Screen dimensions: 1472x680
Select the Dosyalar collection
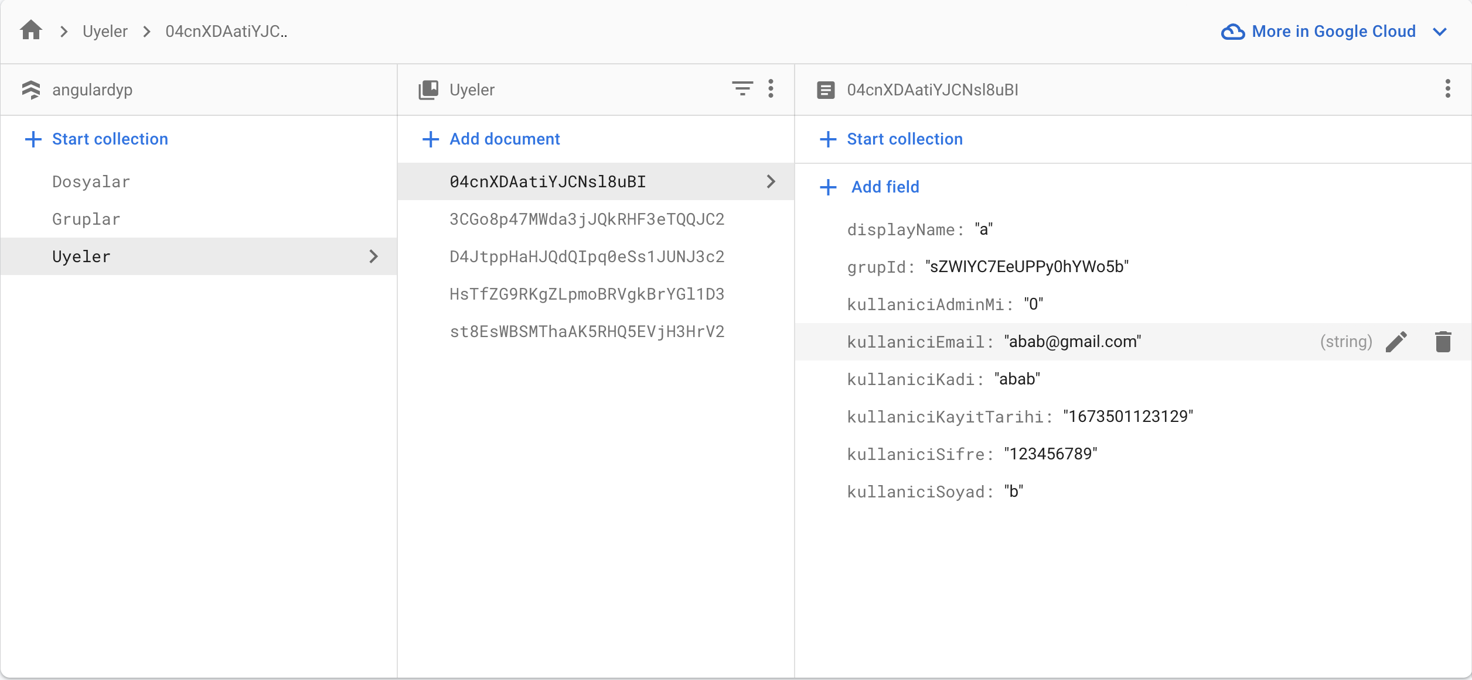point(91,181)
